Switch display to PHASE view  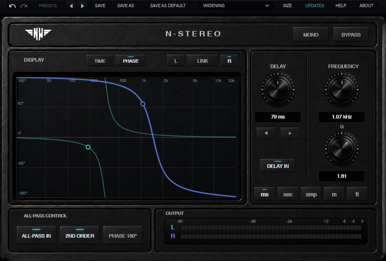point(131,61)
